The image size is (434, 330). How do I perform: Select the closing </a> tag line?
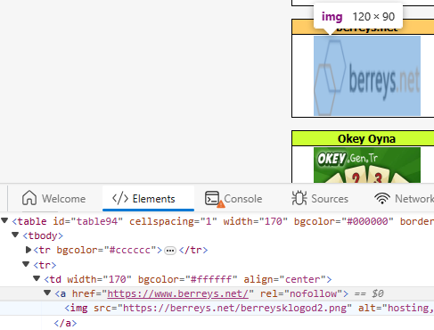[x=65, y=323]
